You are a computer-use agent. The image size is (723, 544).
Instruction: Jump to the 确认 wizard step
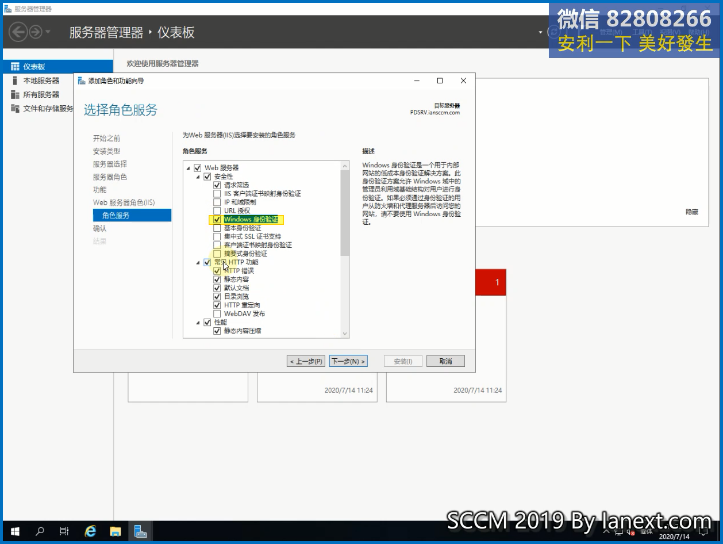pos(100,228)
